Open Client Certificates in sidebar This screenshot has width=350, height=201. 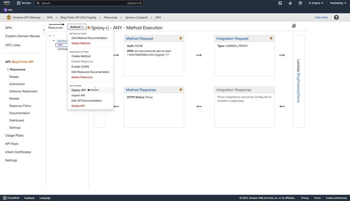[18, 152]
